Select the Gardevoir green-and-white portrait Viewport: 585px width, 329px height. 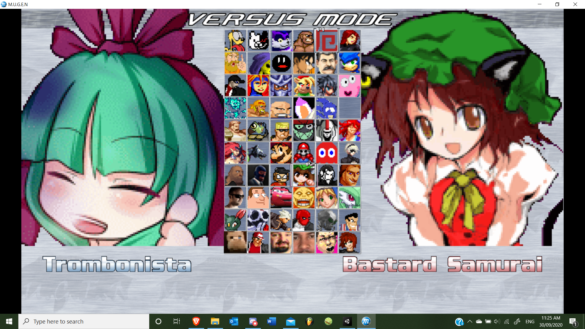point(349,198)
